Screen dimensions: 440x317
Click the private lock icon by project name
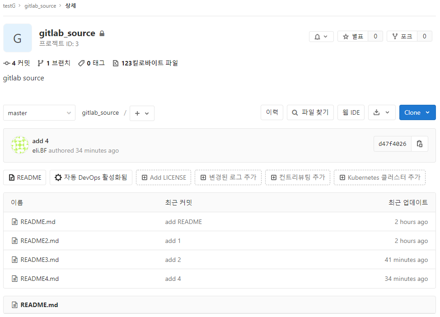click(x=102, y=33)
